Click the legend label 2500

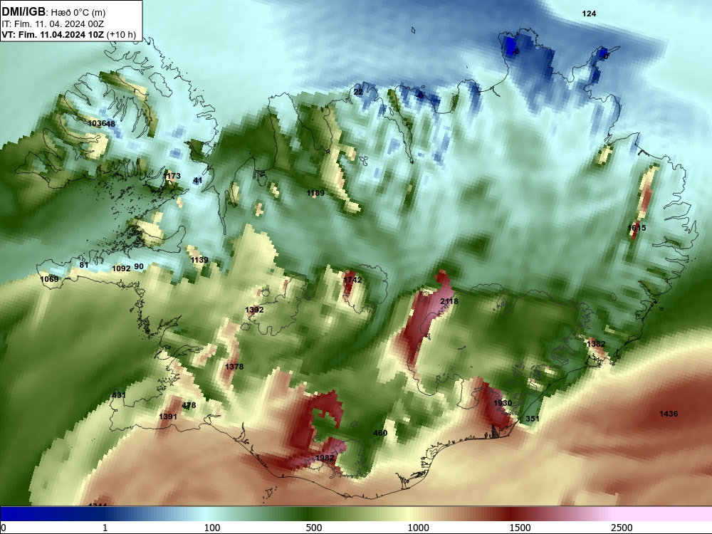[x=622, y=528]
